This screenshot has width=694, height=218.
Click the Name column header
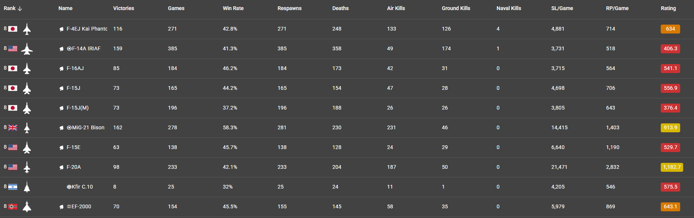65,8
